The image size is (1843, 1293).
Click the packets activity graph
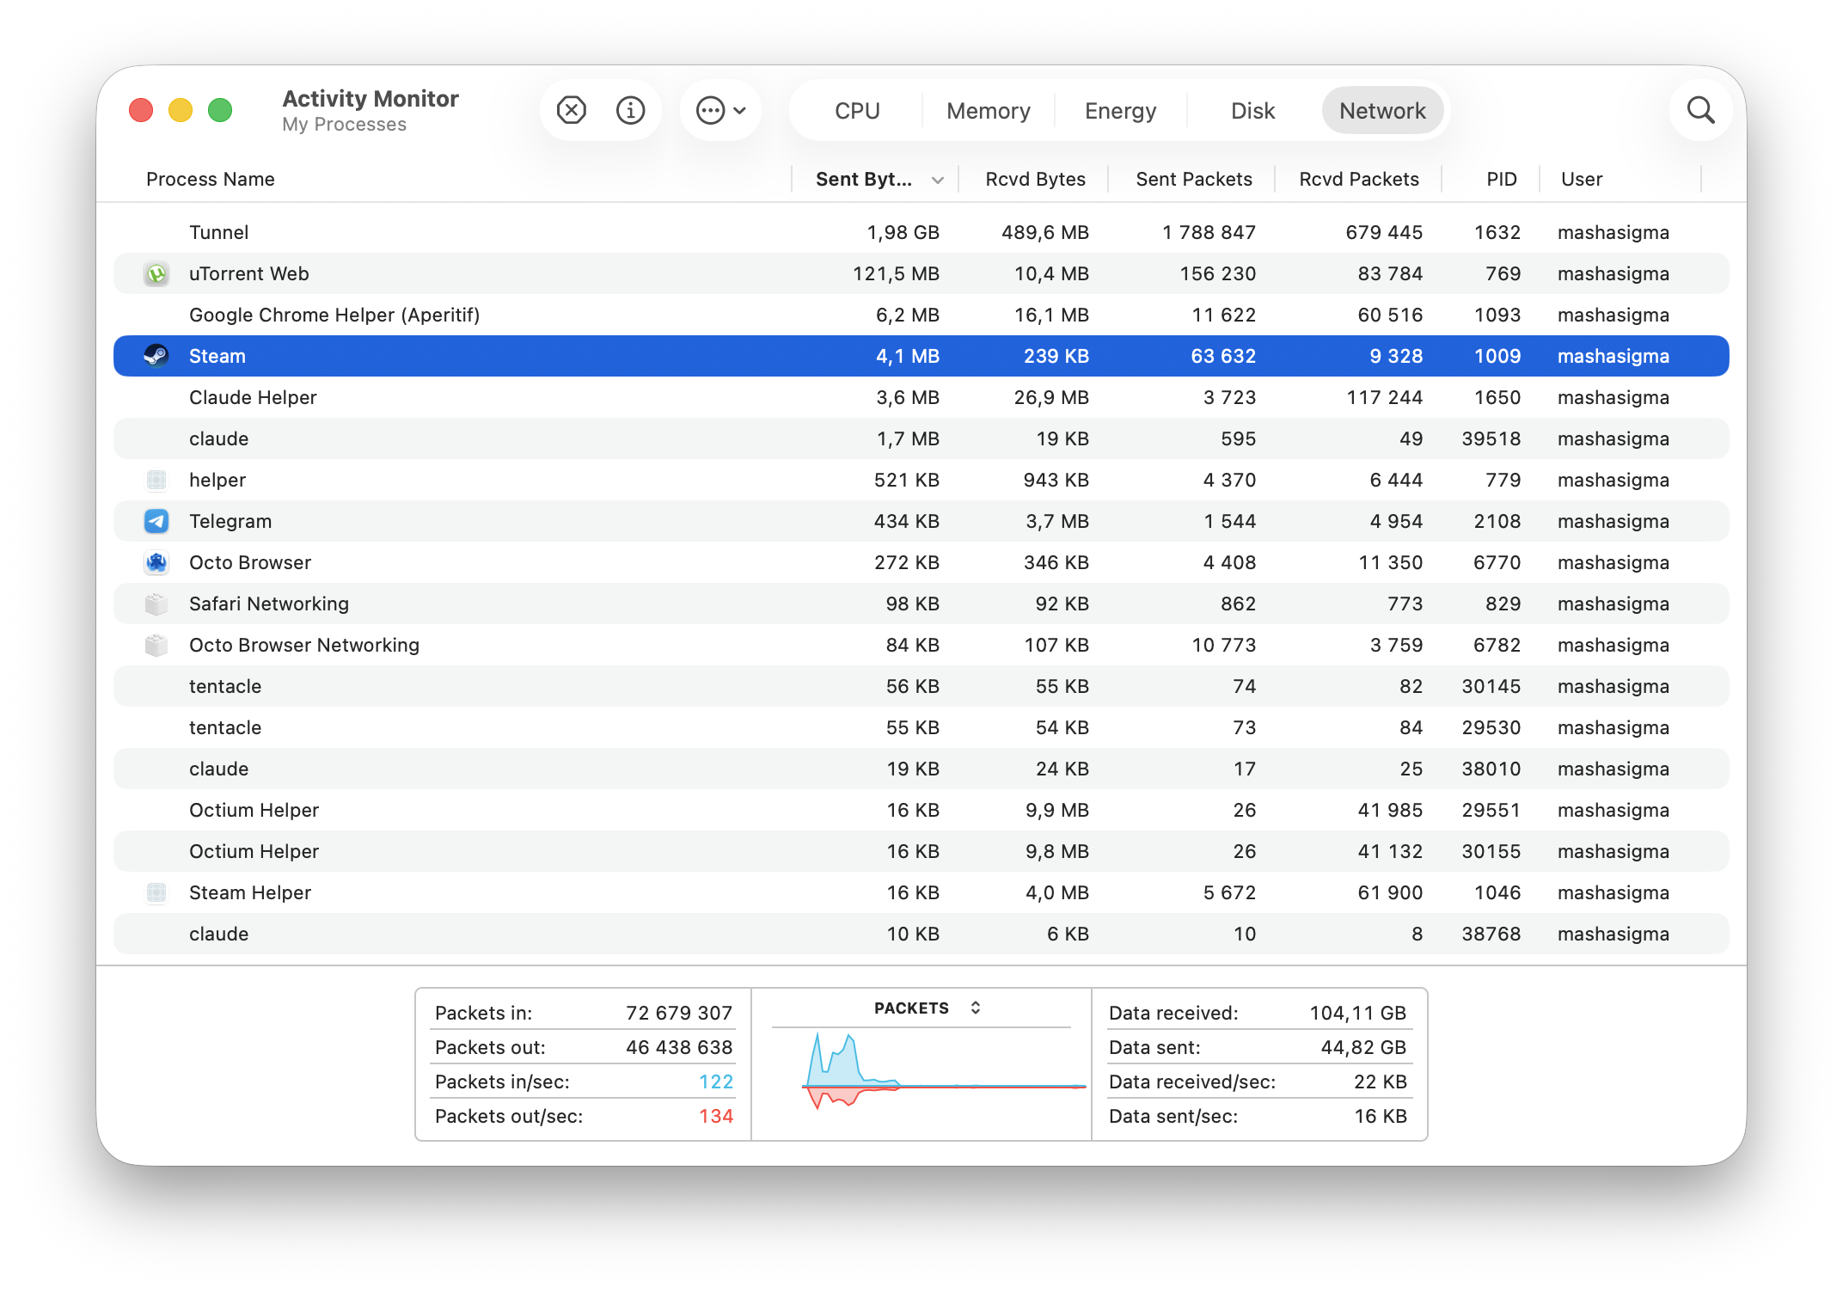coord(943,1071)
